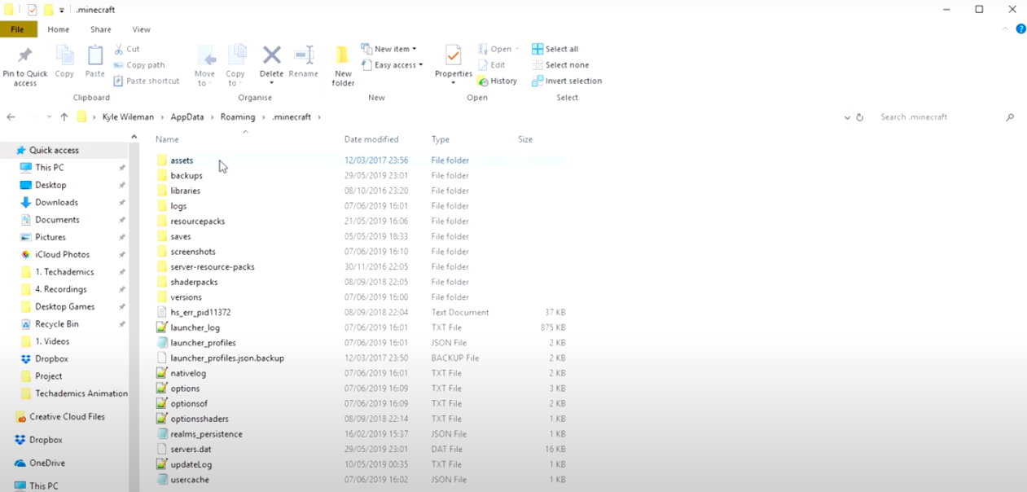Viewport: 1027px width, 492px height.
Task: Click the Rename ribbon icon
Action: click(x=303, y=55)
